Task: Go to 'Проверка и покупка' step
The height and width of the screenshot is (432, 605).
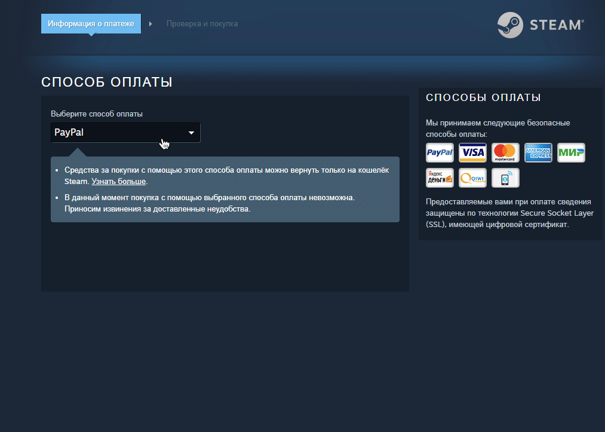Action: pyautogui.click(x=202, y=24)
